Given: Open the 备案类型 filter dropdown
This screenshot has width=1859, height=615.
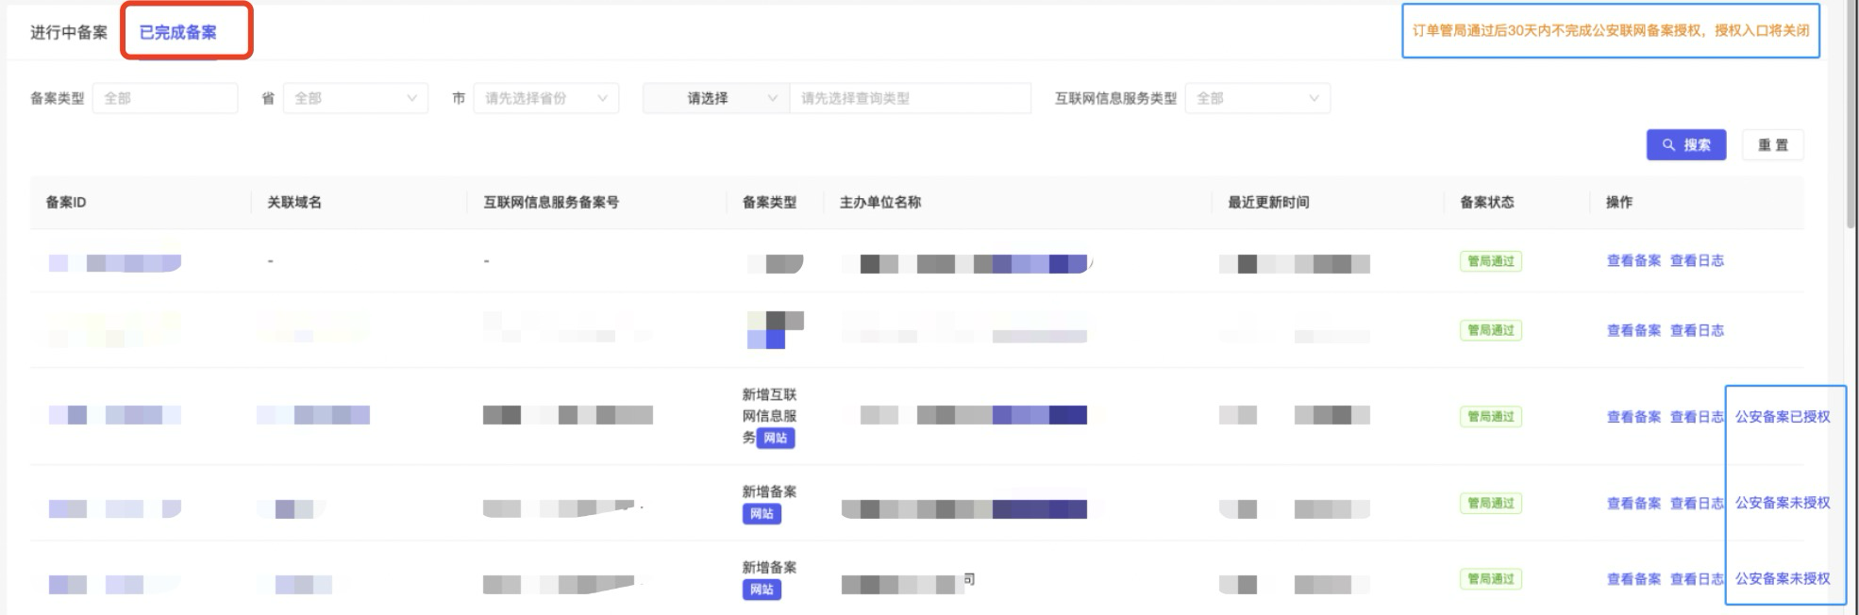Looking at the screenshot, I should coord(165,98).
